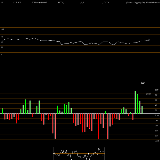Click the RSI axis label 70
The image size is (160, 160).
(x=2, y=37)
